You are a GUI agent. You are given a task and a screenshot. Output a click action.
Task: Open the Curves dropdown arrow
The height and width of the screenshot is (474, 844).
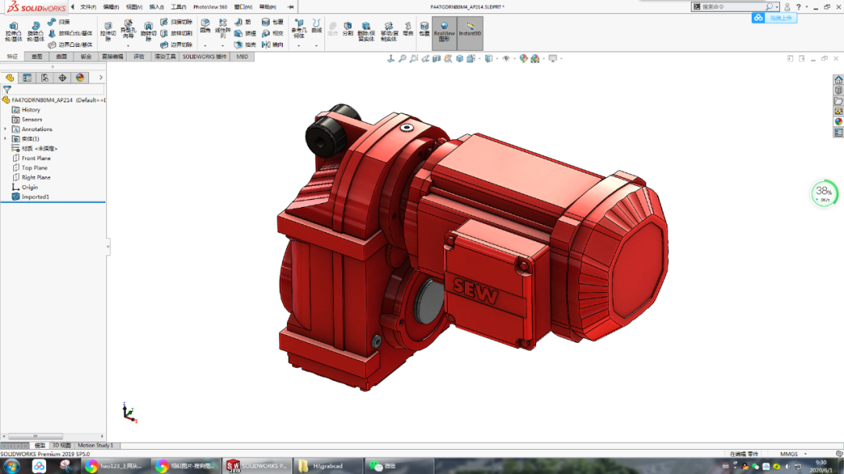coord(316,46)
